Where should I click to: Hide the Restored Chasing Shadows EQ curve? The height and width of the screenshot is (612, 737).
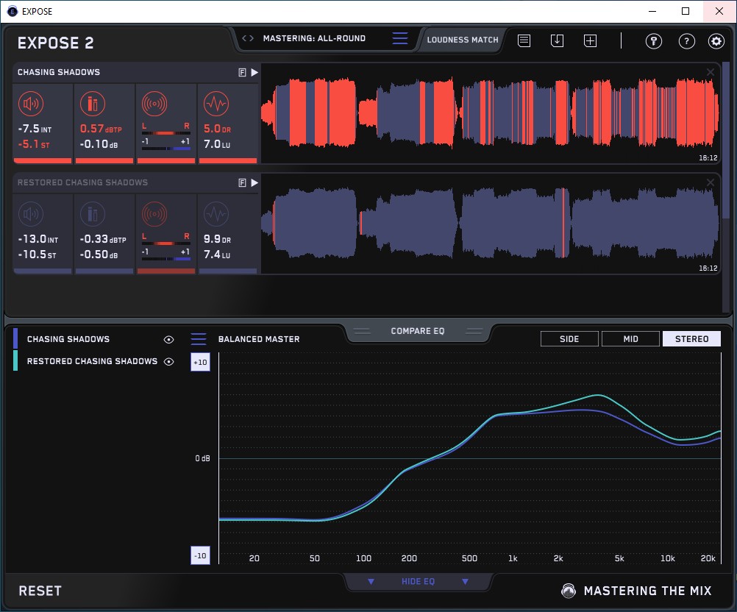[169, 362]
